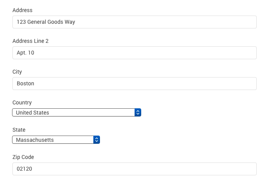Click on the "02120" zip value

tap(25, 169)
